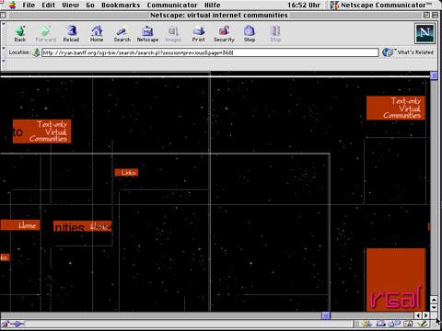Viewport: 442px width, 331px height.
Task: Click the orange 'Home' box
Action: [x=20, y=225]
